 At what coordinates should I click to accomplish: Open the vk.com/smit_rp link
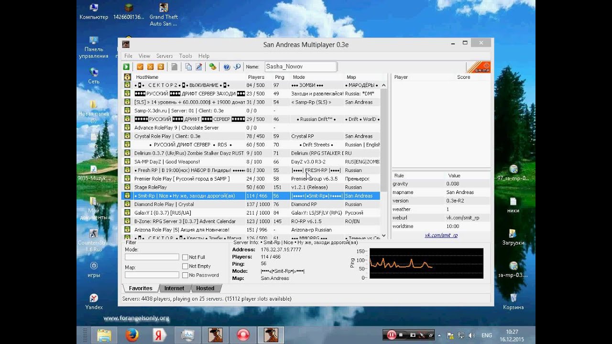coord(441,235)
